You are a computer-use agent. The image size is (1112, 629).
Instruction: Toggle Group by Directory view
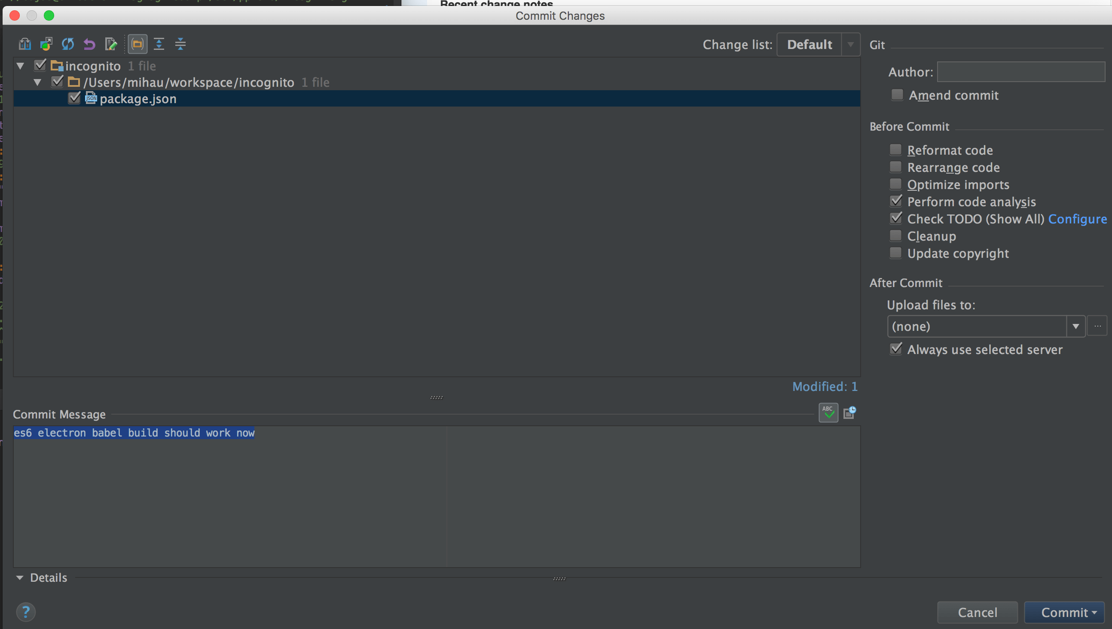point(137,44)
